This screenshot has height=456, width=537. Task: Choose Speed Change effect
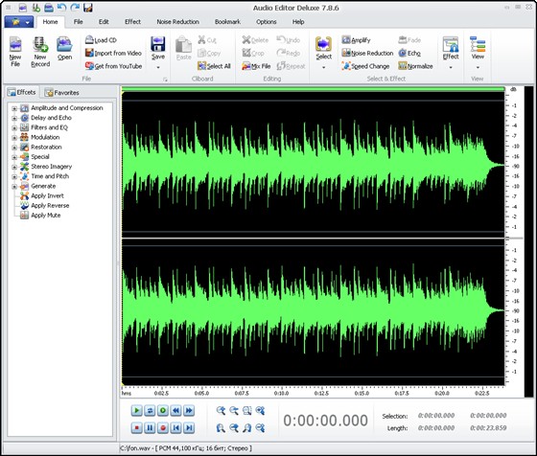(x=365, y=66)
